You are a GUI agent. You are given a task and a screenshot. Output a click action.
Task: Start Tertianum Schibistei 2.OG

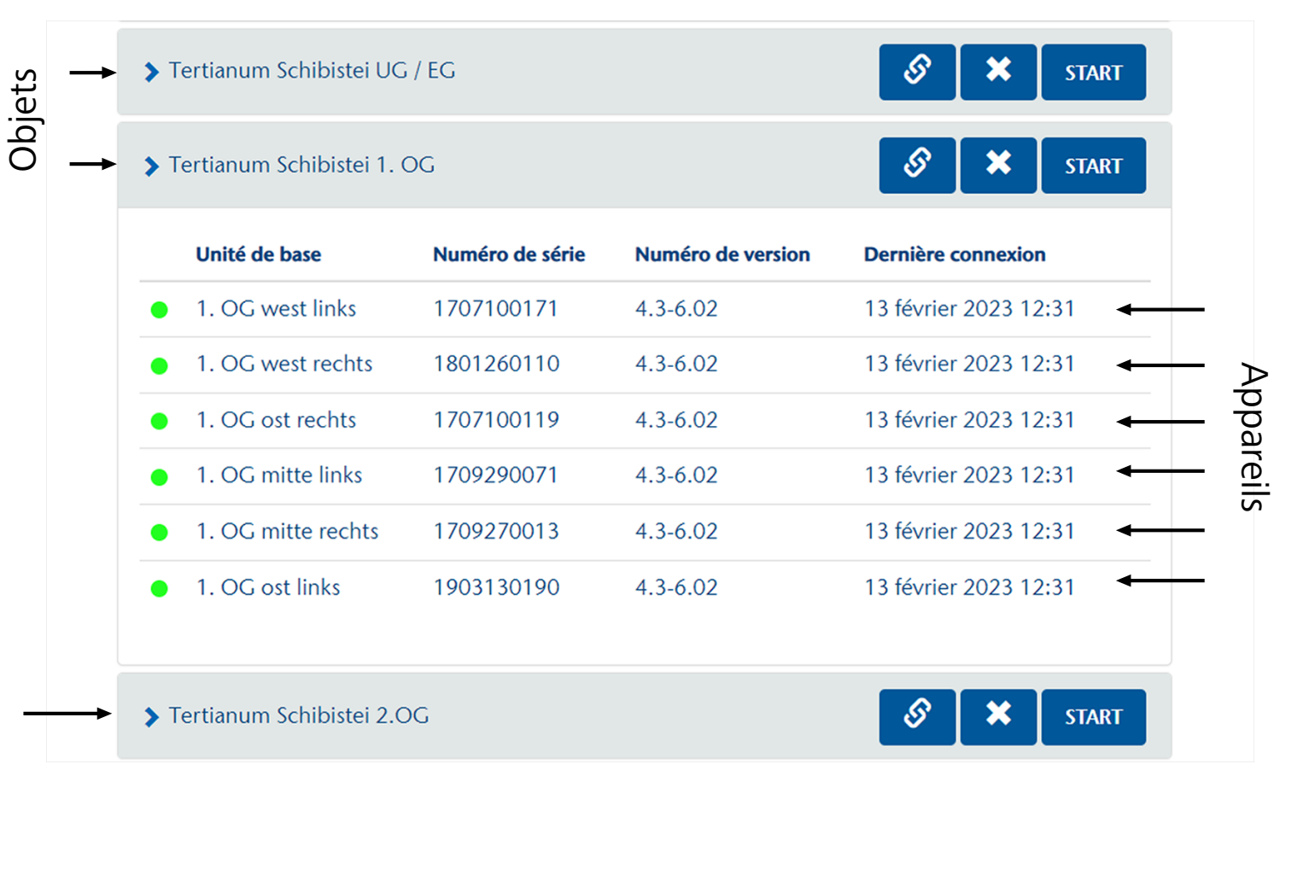click(x=1093, y=717)
